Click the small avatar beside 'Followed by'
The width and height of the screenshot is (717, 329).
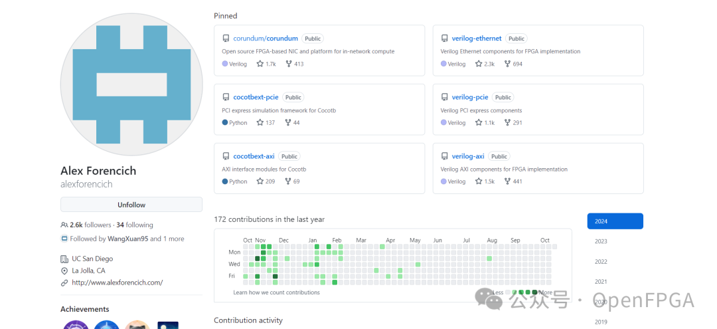(64, 239)
